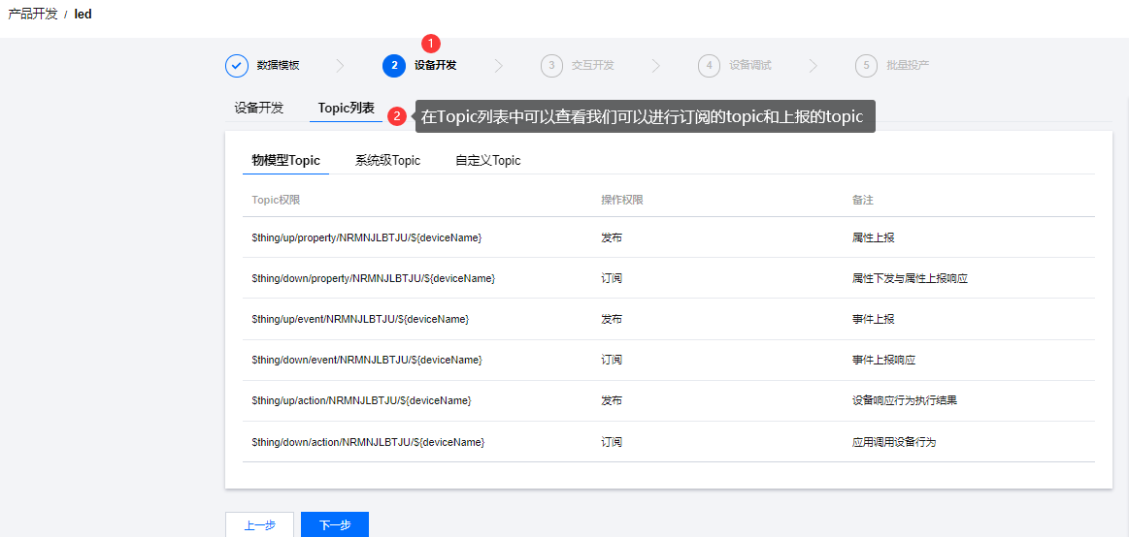The width and height of the screenshot is (1129, 537).
Task: Switch to 系统级Topic tab
Action: [x=387, y=160]
